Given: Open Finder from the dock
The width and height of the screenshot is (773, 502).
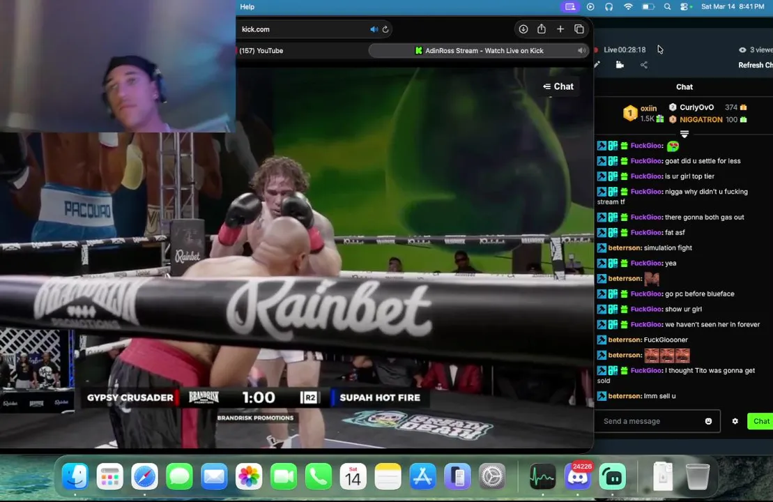Looking at the screenshot, I should [75, 477].
